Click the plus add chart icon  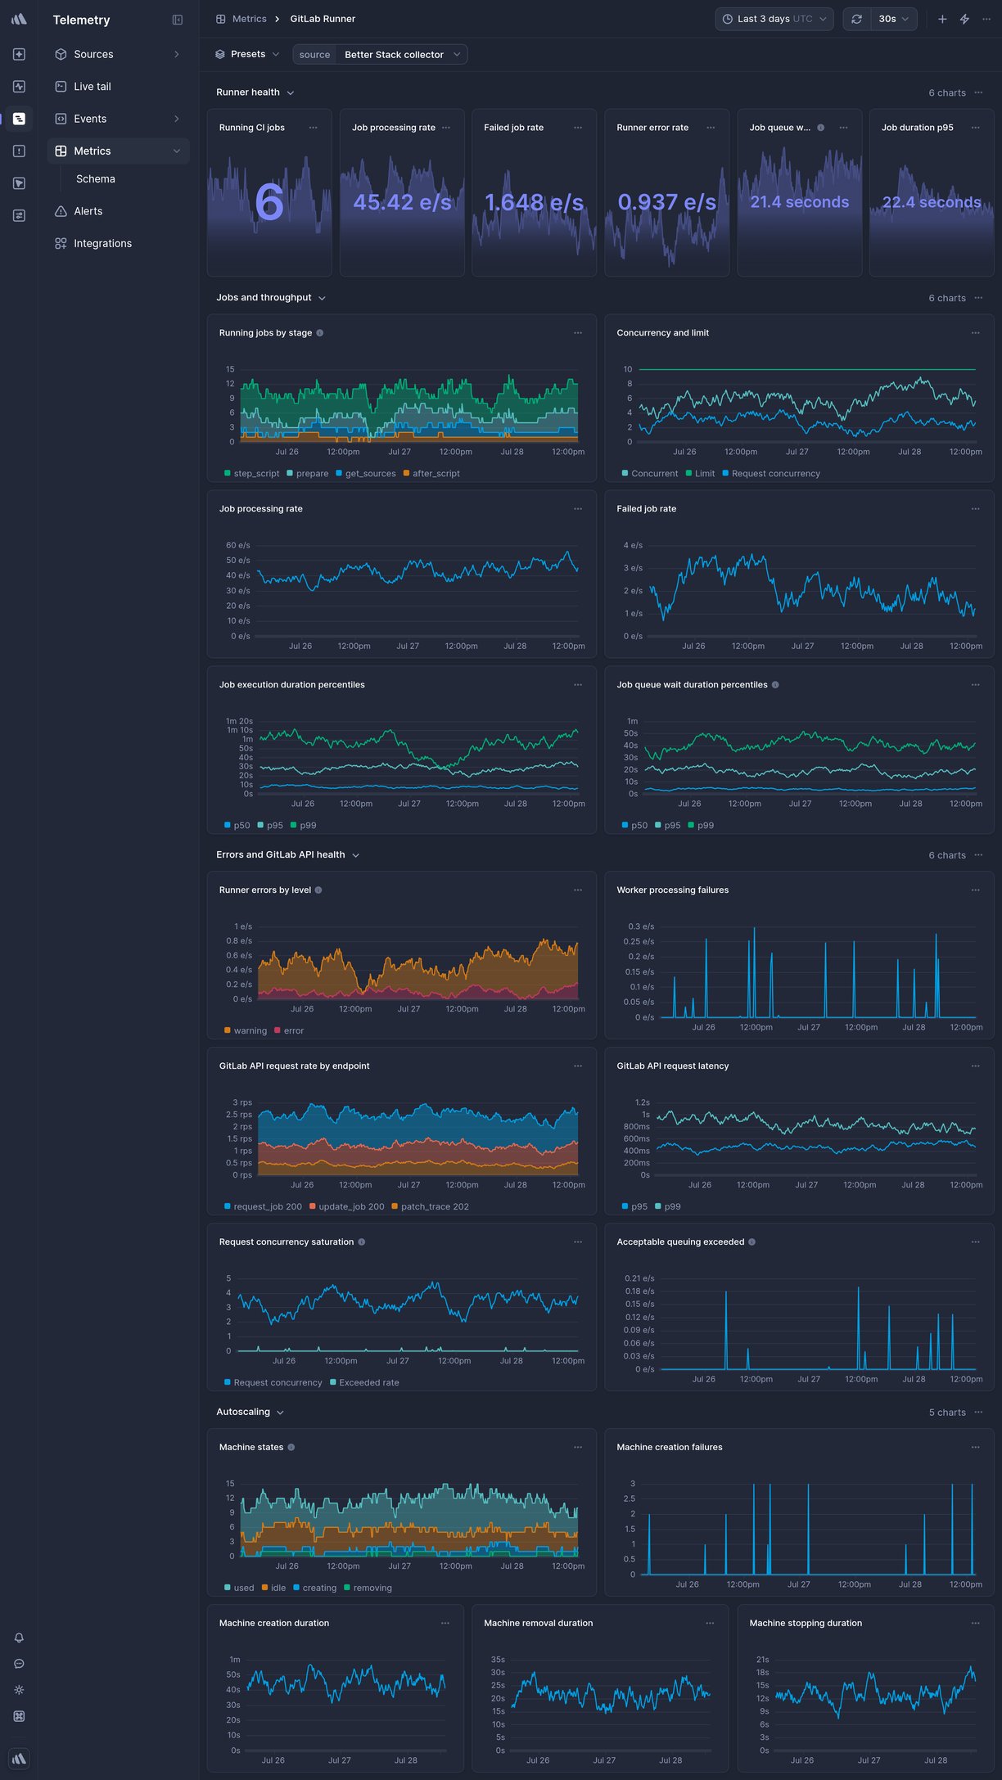tap(942, 19)
